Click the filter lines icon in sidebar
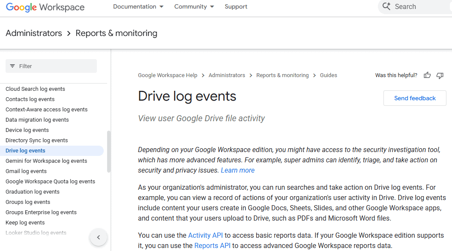 pos(12,66)
